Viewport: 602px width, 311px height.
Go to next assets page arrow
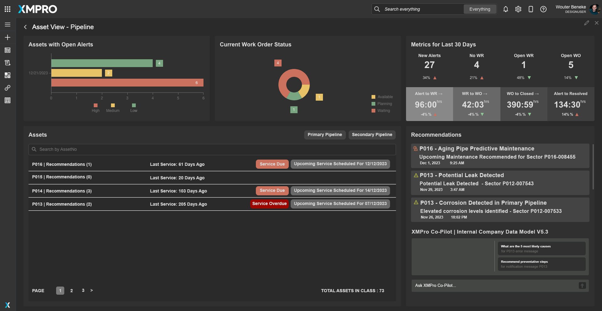92,290
